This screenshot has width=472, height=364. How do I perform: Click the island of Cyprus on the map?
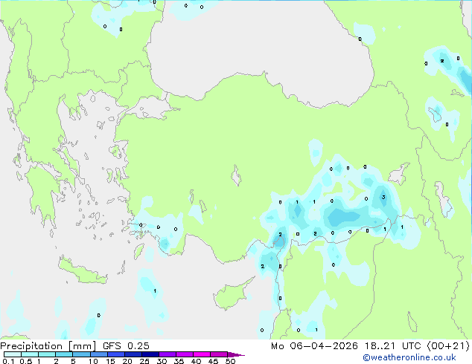click(x=231, y=295)
